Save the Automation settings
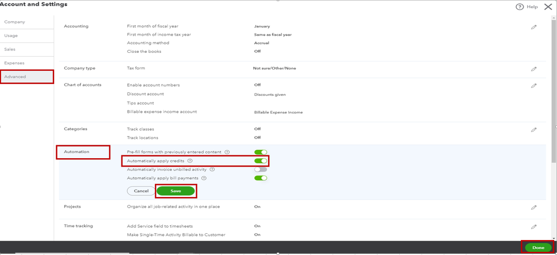 [176, 191]
